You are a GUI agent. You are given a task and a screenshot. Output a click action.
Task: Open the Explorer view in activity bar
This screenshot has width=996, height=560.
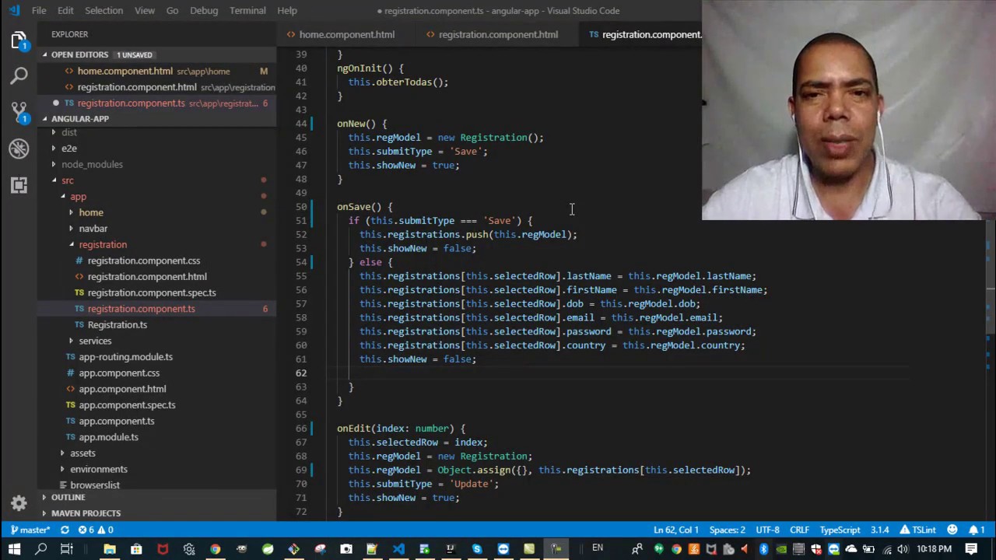[19, 40]
